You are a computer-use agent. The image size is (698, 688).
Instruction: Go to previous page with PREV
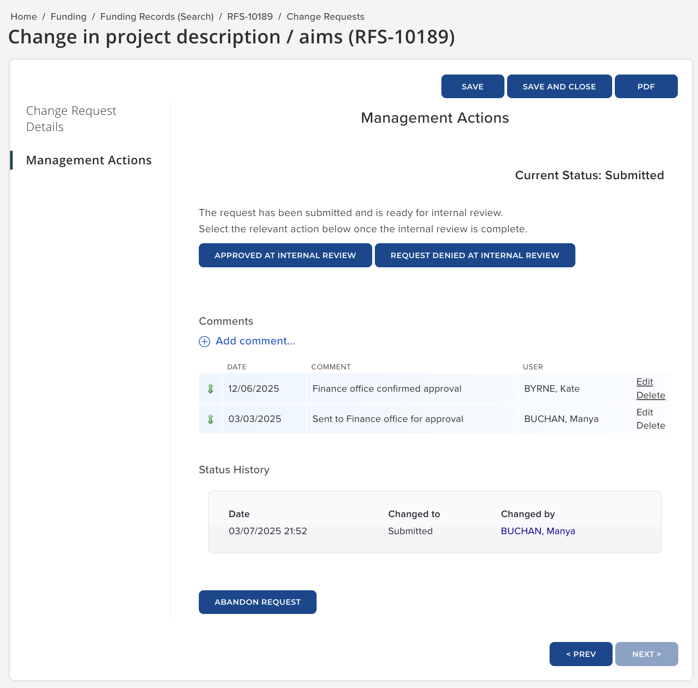(581, 654)
